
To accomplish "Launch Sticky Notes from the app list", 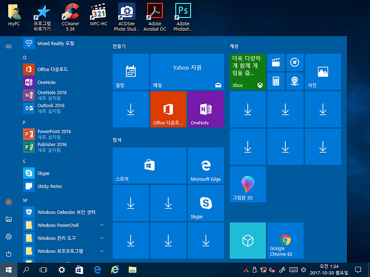I will pos(63,186).
